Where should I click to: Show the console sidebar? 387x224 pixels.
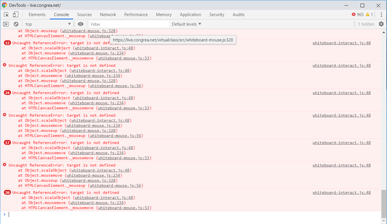[x=6, y=24]
